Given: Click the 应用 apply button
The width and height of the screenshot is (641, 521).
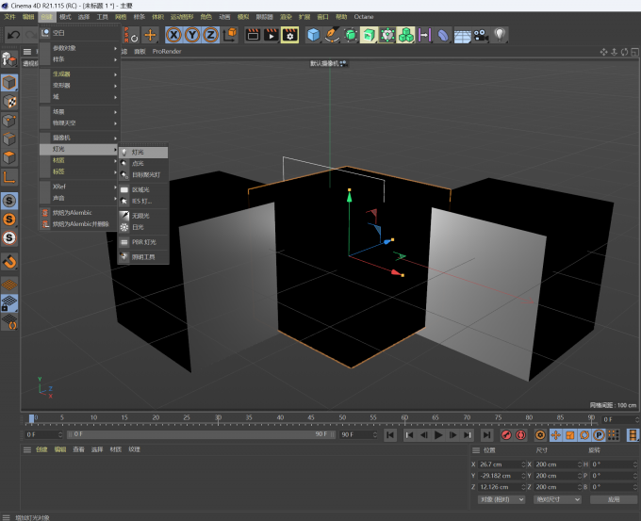Looking at the screenshot, I should click(x=614, y=499).
